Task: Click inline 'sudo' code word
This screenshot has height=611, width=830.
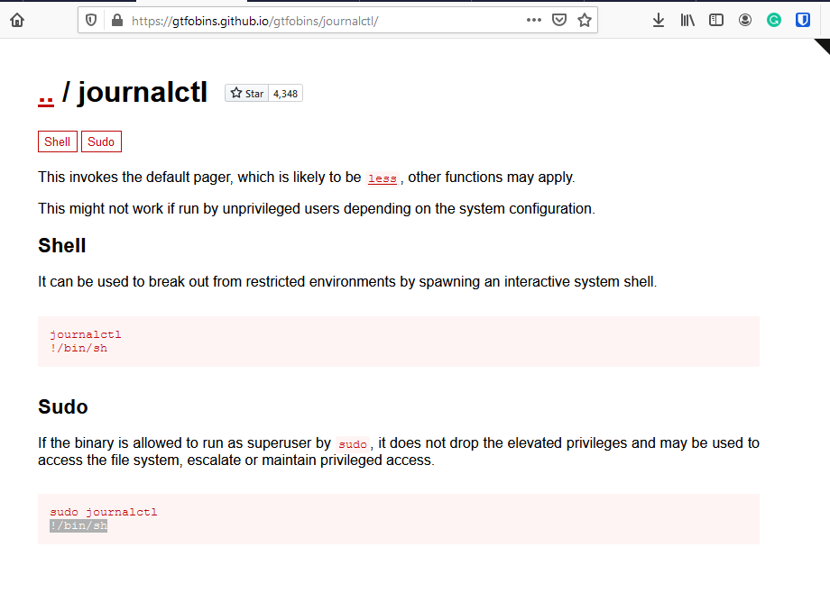Action: [x=353, y=444]
